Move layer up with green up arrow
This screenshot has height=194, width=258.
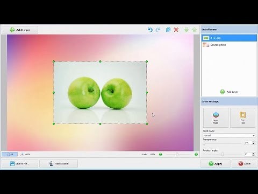[x=194, y=30]
